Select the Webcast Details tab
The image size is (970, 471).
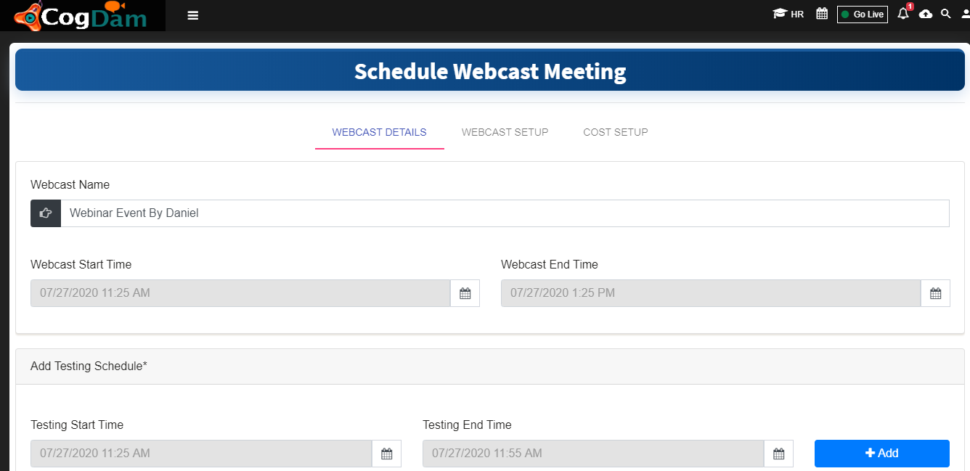(380, 132)
